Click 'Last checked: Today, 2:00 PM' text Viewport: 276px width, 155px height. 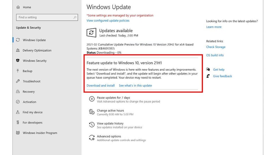tap(119, 35)
